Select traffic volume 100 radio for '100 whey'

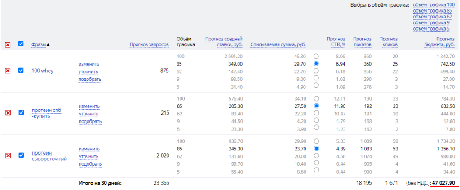pos(316,57)
